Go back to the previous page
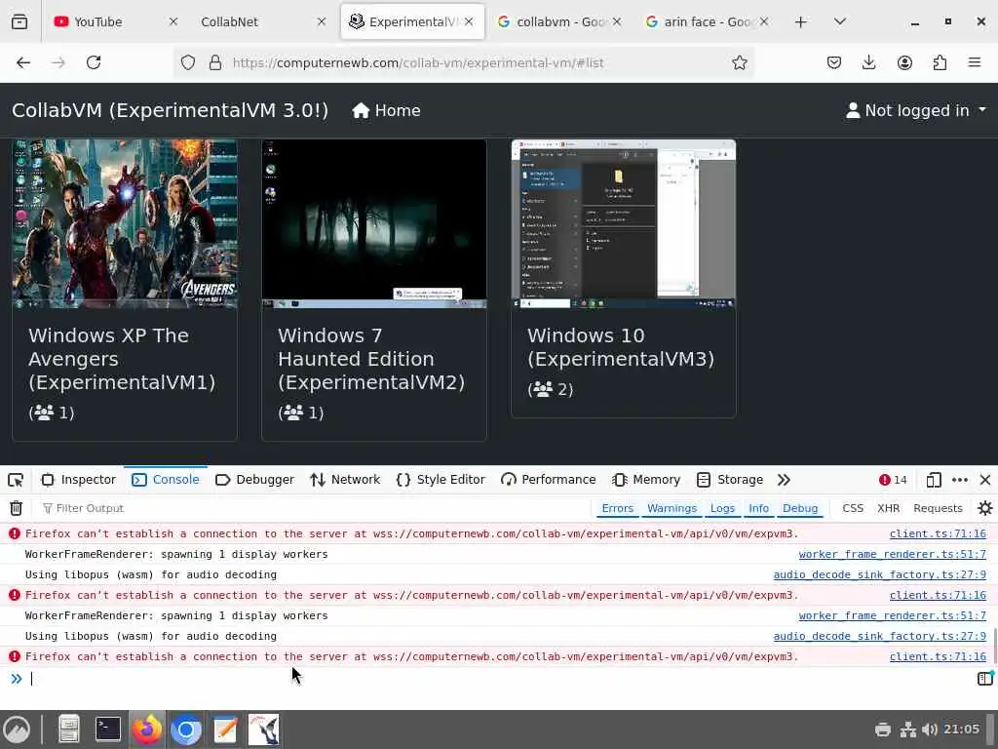Screen dimensions: 998x749 pyautogui.click(x=23, y=62)
